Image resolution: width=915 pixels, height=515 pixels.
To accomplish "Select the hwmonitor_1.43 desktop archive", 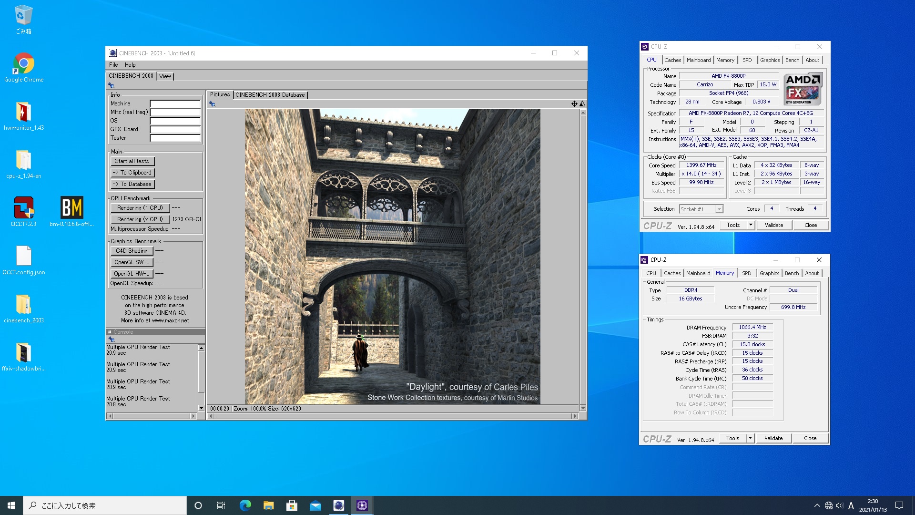I will (23, 116).
